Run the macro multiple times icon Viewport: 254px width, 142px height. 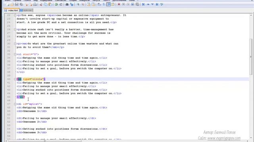[x=133, y=4]
